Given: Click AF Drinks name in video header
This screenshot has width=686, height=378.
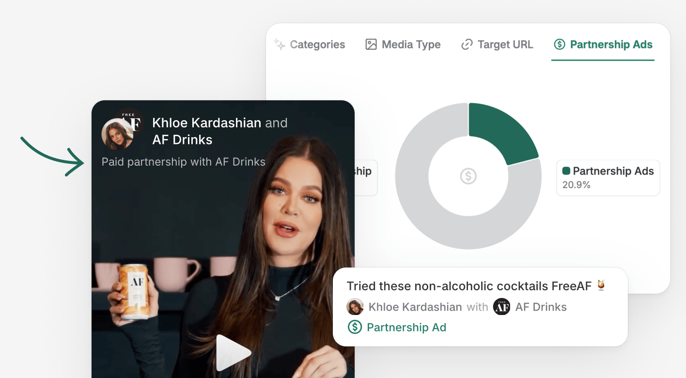Looking at the screenshot, I should tap(182, 140).
